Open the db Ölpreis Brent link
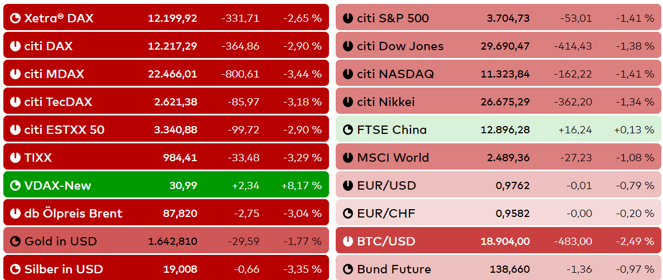This screenshot has width=663, height=280. 73,214
